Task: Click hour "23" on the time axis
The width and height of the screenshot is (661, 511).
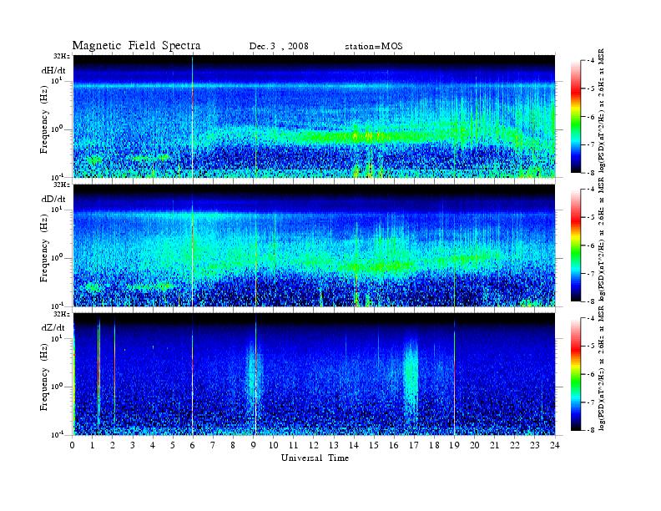Action: click(534, 445)
